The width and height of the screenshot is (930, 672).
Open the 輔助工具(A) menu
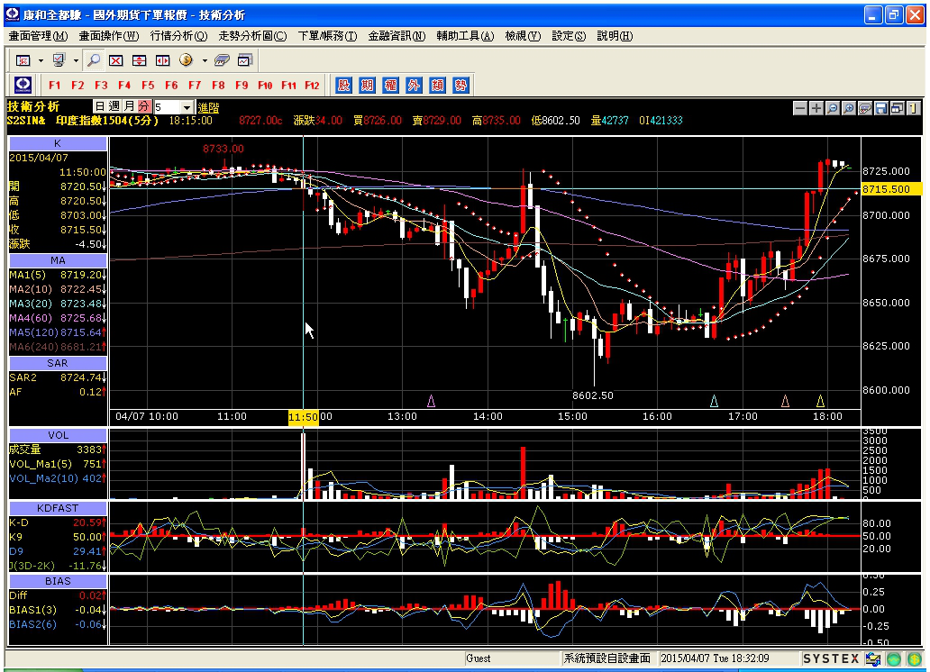(465, 36)
